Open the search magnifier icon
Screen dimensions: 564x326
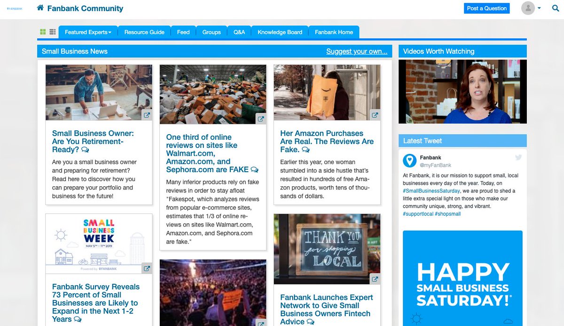[x=556, y=8]
